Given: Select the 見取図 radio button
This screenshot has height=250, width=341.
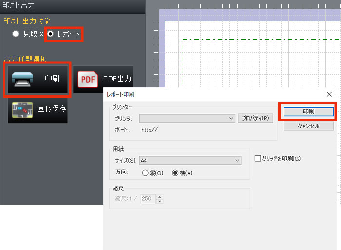Looking at the screenshot, I should click(16, 34).
